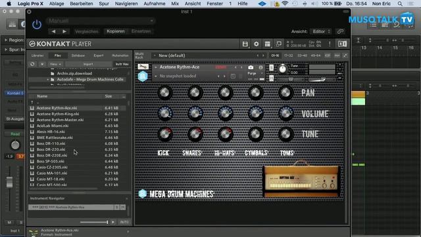Select rack page 17-32
421x237 pixels.
288,55
